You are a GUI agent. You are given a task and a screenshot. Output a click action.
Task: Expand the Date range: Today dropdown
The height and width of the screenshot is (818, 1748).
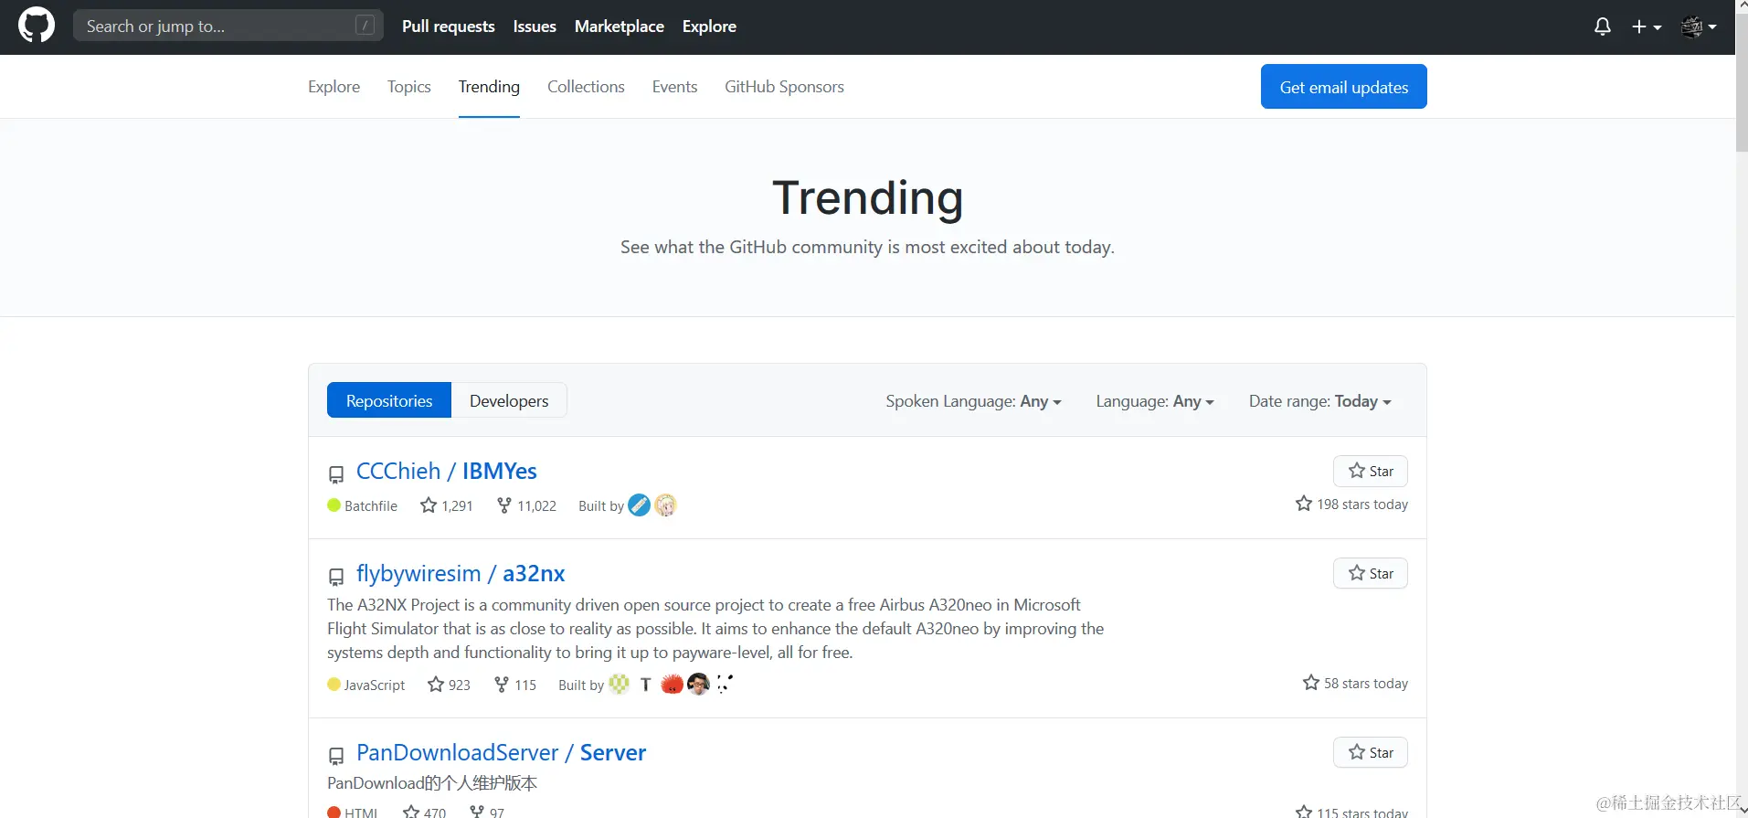click(1319, 401)
